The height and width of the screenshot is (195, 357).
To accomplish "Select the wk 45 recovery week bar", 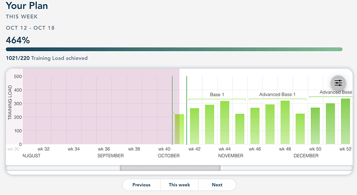I will [x=240, y=129].
